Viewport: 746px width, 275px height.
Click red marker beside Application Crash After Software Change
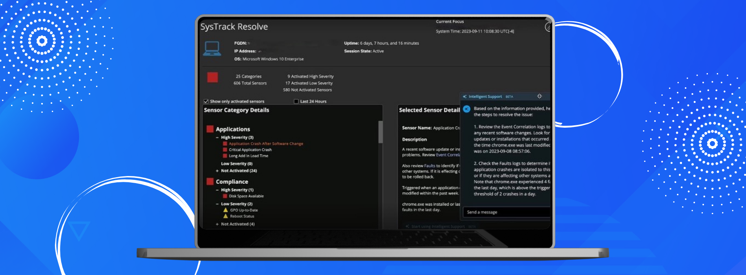[x=225, y=144]
